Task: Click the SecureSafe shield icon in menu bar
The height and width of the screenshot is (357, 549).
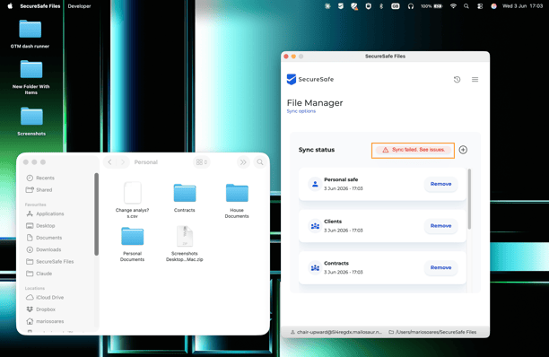Action: pos(340,6)
